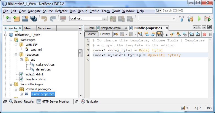Click the Find Selection magnifier icon

[x=140, y=34]
